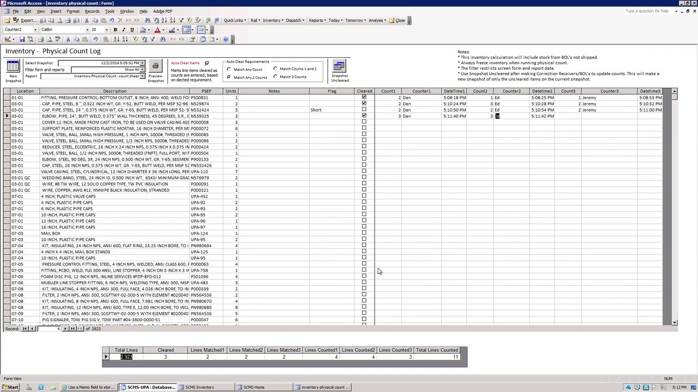The image size is (698, 392).
Task: Click the vertical scrollbar down arrow
Action: click(675, 323)
